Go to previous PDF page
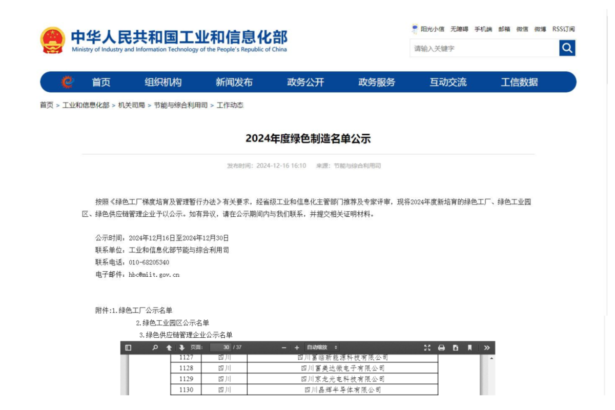This screenshot has height=410, width=615. pyautogui.click(x=169, y=347)
